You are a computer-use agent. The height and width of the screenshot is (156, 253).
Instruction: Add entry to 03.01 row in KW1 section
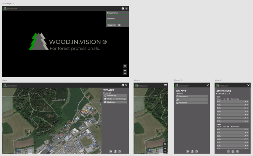pos(247,108)
